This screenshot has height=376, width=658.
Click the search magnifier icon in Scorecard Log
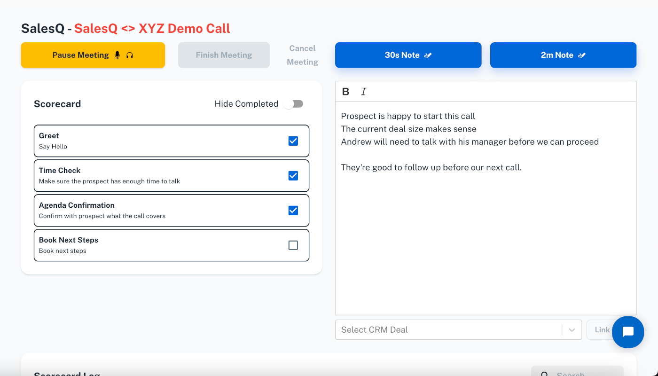pyautogui.click(x=544, y=373)
